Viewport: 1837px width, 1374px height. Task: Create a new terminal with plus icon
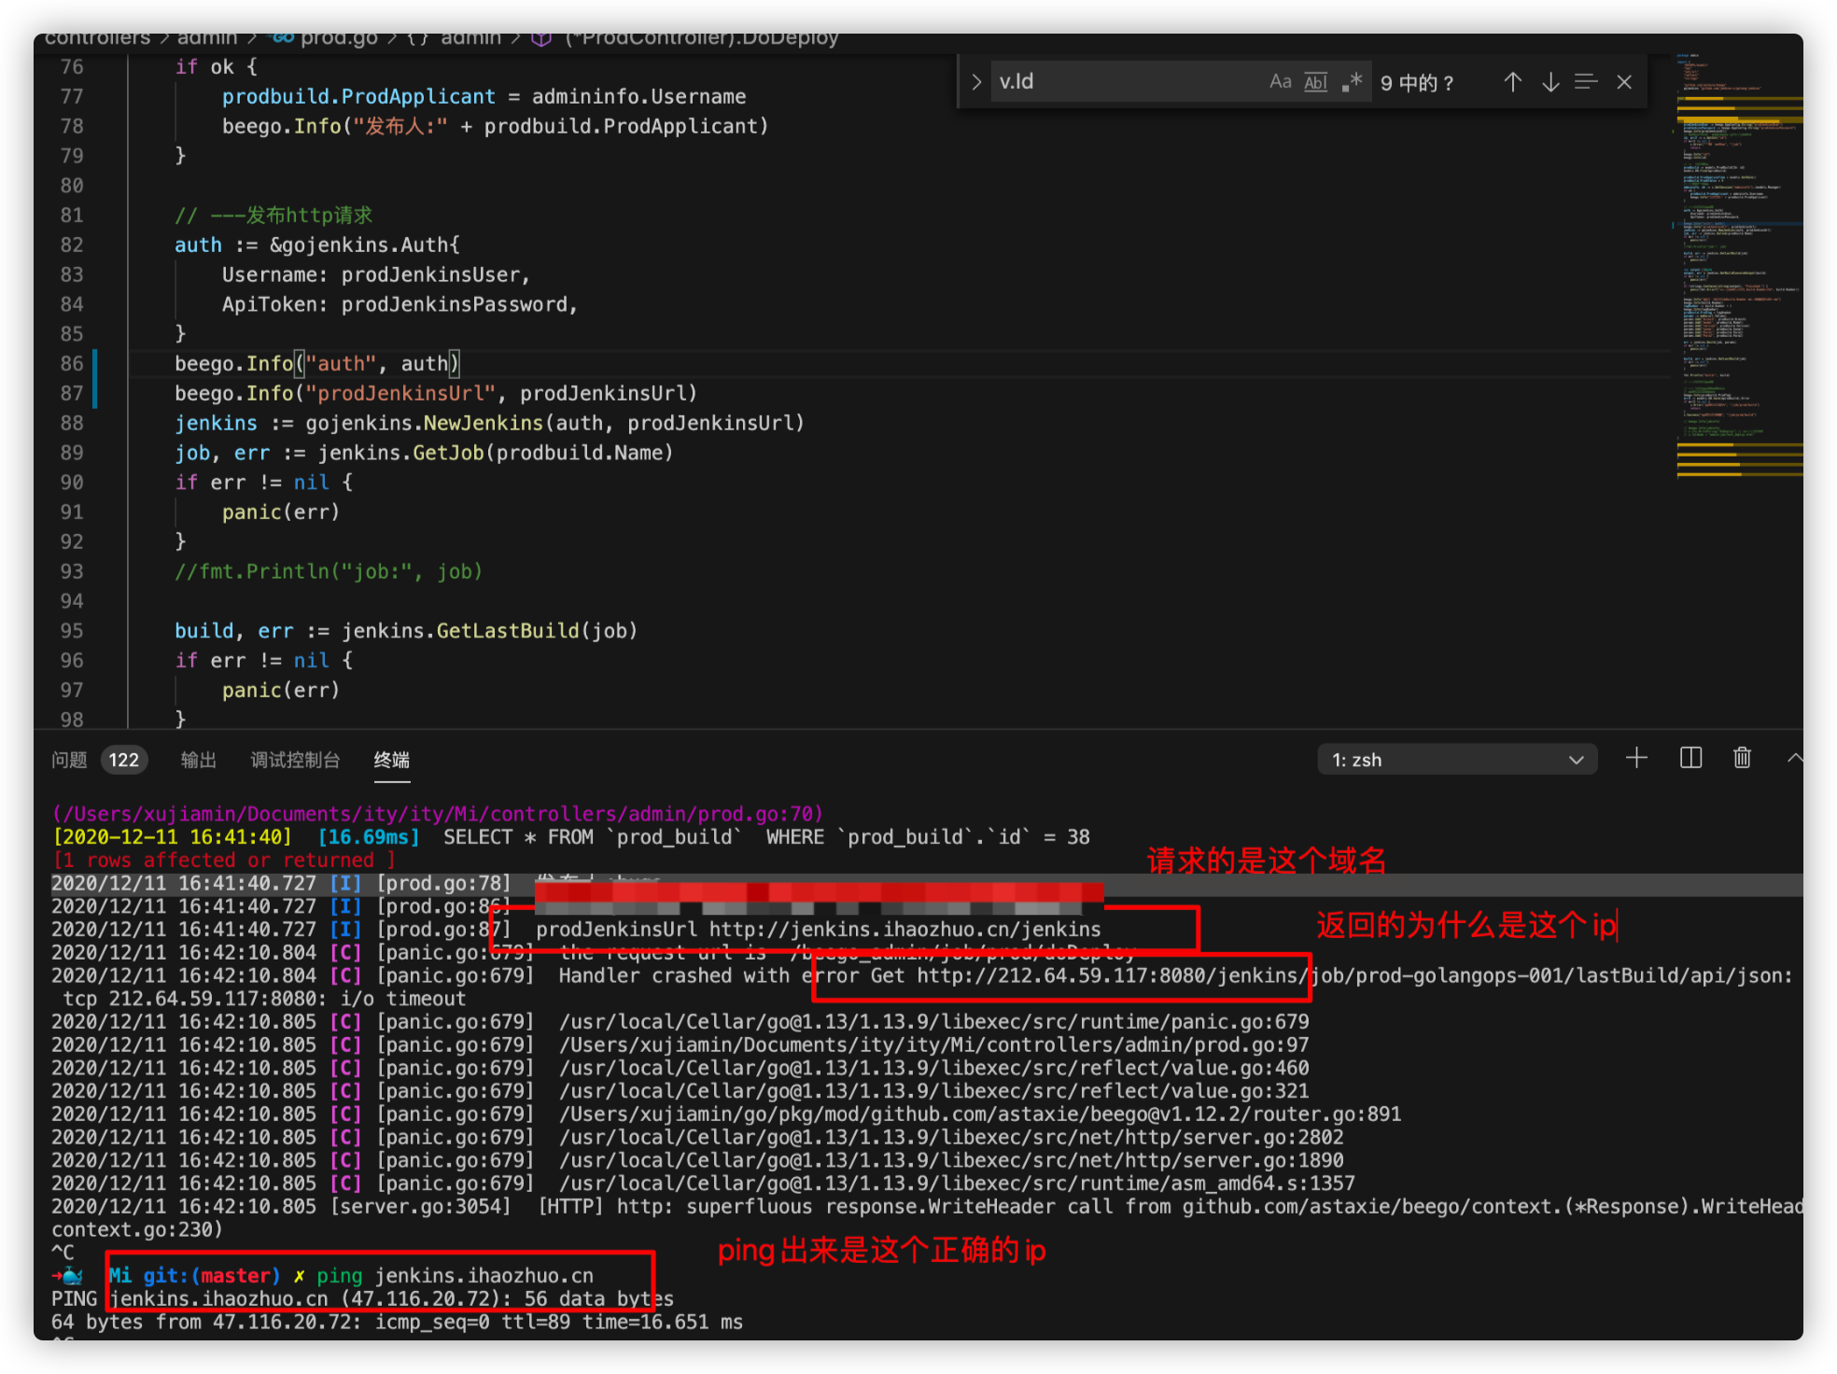click(x=1636, y=758)
